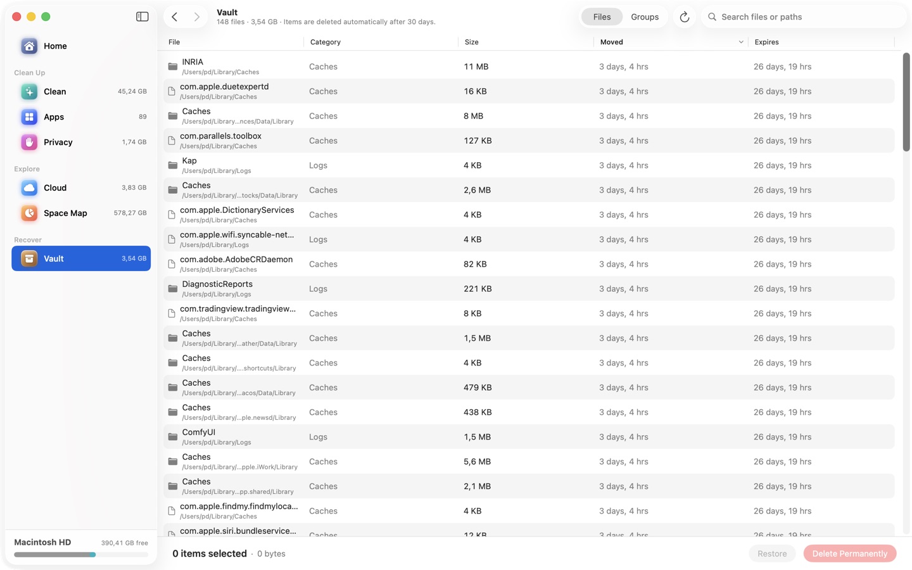Toggle sort order on Moved column
This screenshot has height=570, width=912.
coord(671,42)
